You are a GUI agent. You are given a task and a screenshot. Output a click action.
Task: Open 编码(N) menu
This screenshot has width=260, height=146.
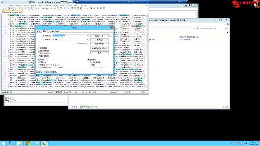coord(34,6)
